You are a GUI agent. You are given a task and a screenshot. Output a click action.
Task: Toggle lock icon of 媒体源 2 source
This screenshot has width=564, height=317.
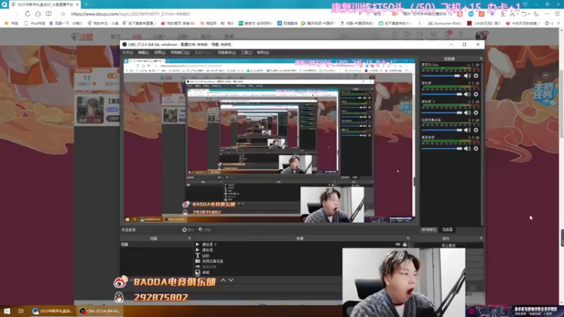[405, 244]
